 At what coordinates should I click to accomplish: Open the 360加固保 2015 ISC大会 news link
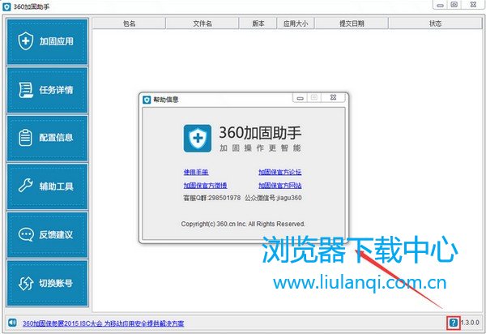click(x=103, y=323)
